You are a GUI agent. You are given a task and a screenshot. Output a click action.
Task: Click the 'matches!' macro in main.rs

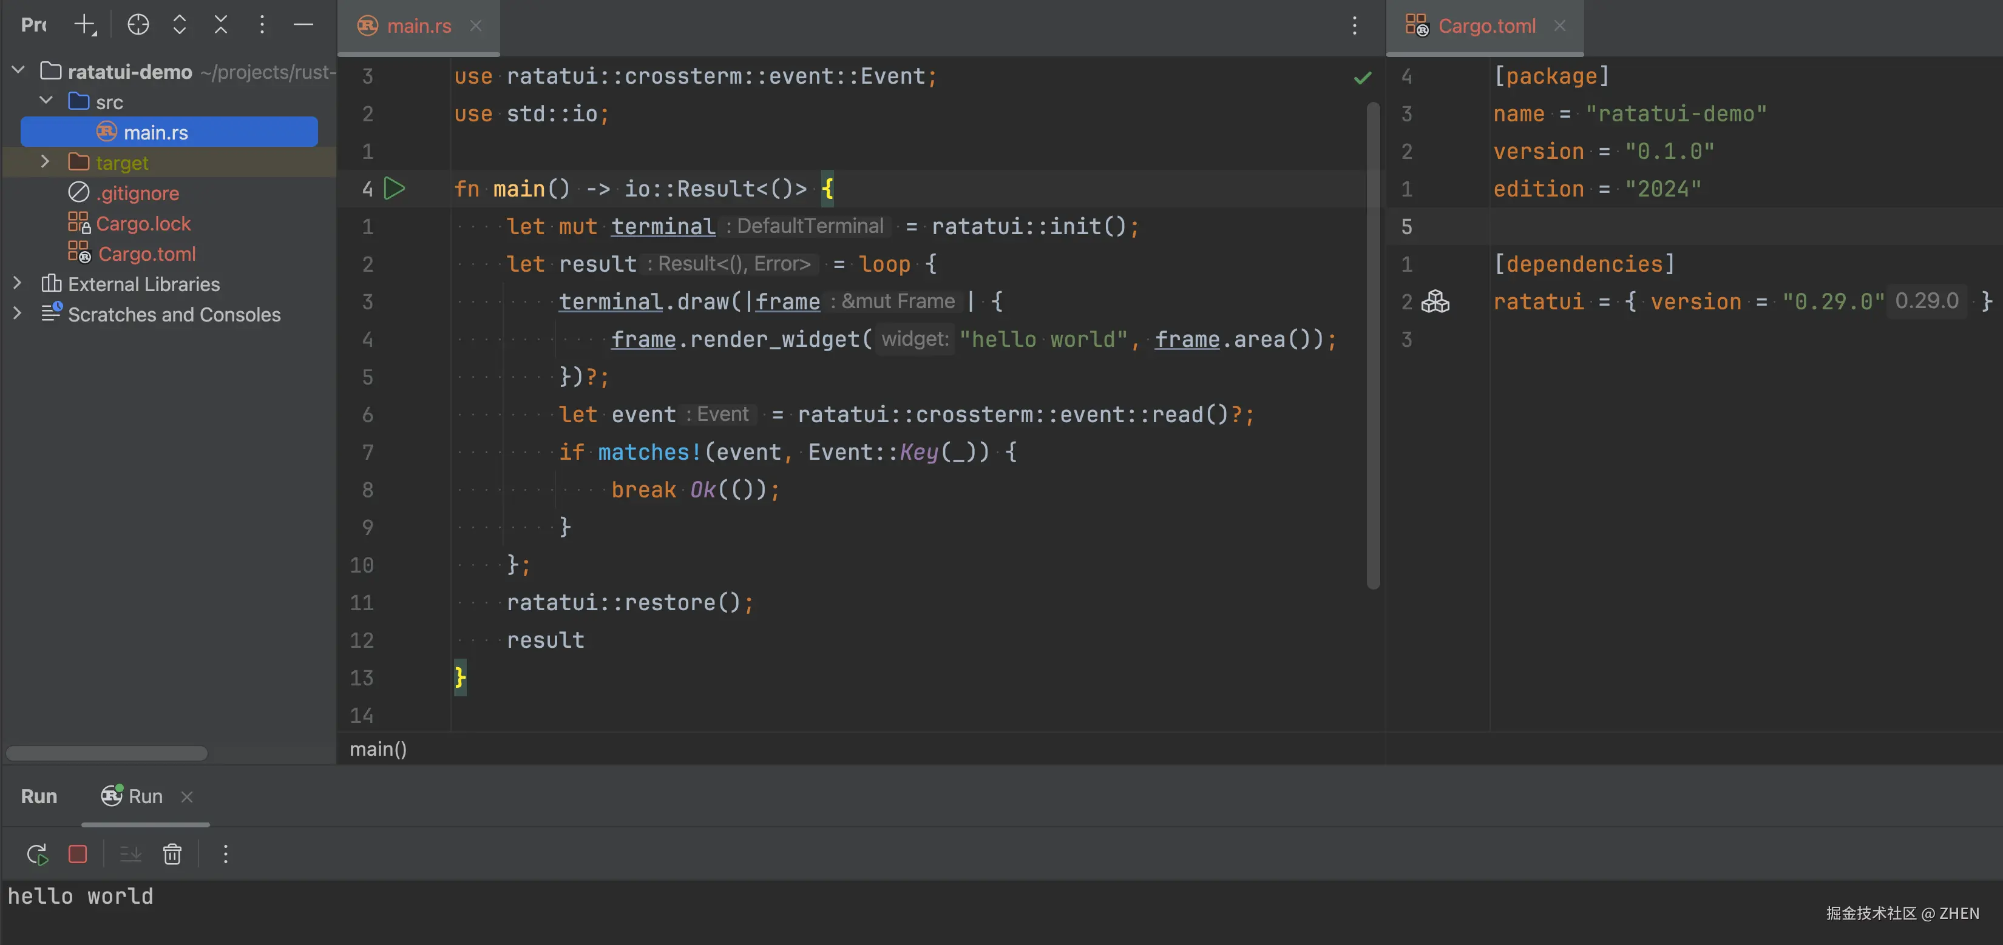click(649, 452)
